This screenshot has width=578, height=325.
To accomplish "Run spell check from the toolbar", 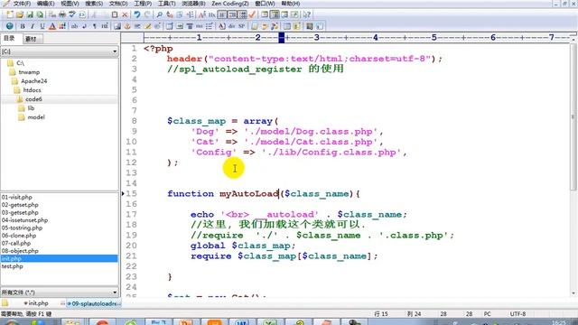I will click(72, 14).
